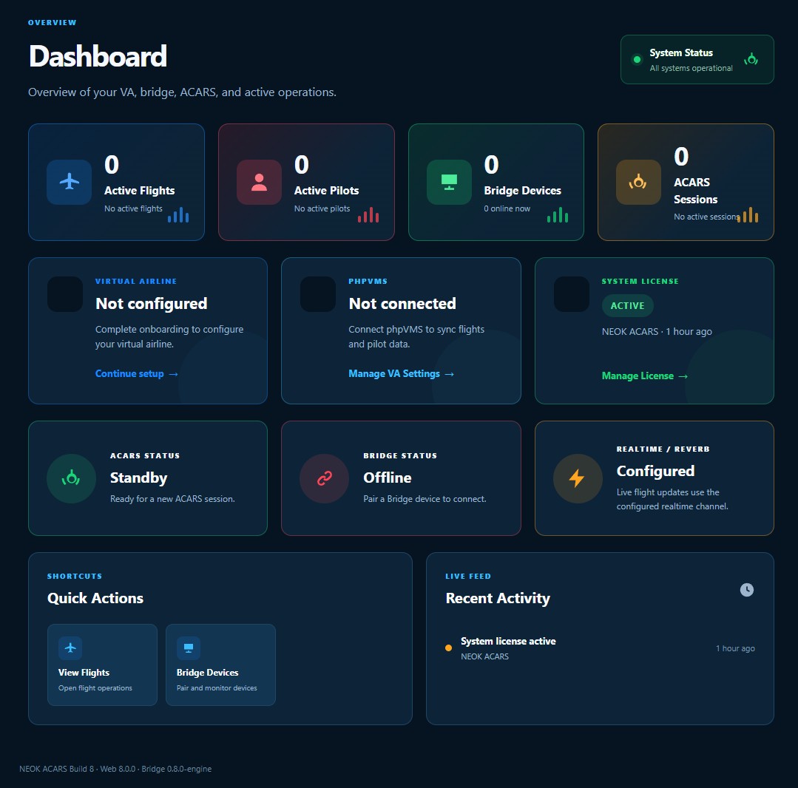This screenshot has height=788, width=798.
Task: Click the orange bar chart icon on ACARS Sessions
Action: (747, 214)
